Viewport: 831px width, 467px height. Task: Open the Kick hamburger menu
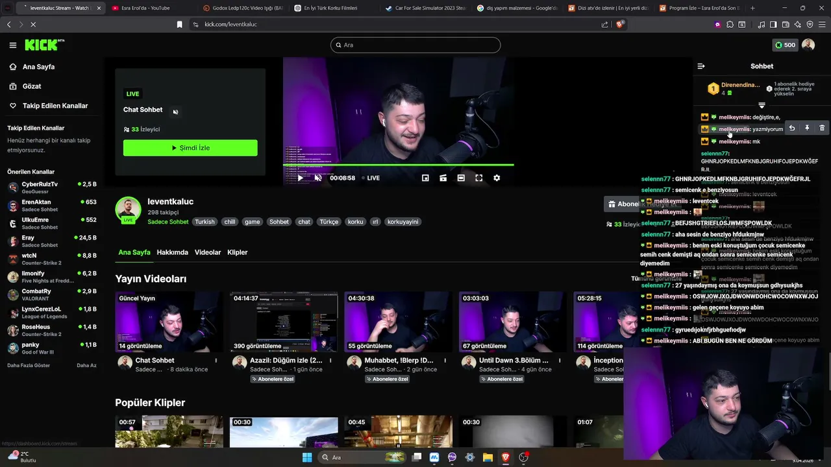pyautogui.click(x=12, y=45)
